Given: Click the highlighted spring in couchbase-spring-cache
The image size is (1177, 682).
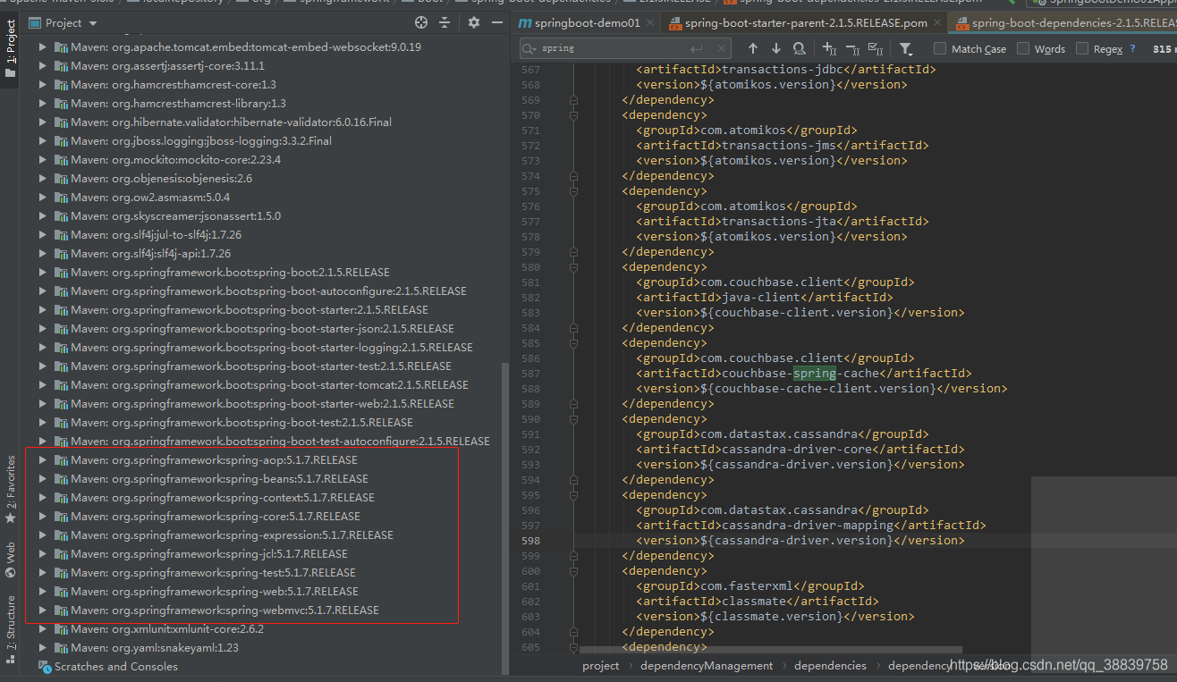Looking at the screenshot, I should pos(814,374).
